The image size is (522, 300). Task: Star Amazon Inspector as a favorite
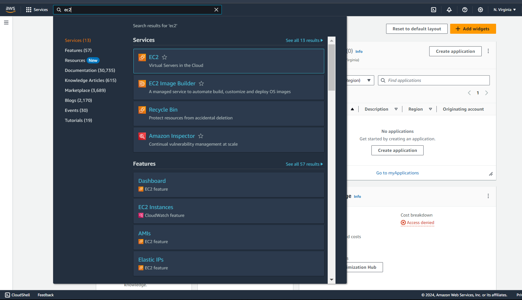point(201,136)
